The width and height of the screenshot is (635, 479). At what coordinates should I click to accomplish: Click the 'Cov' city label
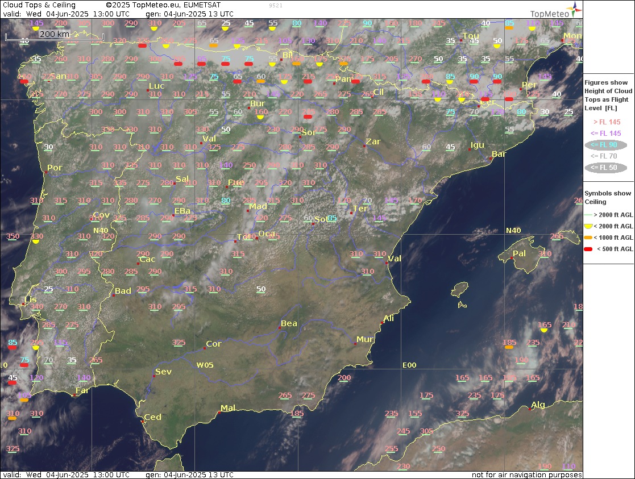pos(101,215)
